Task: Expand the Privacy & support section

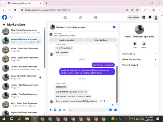Action: pyautogui.click(x=139, y=65)
